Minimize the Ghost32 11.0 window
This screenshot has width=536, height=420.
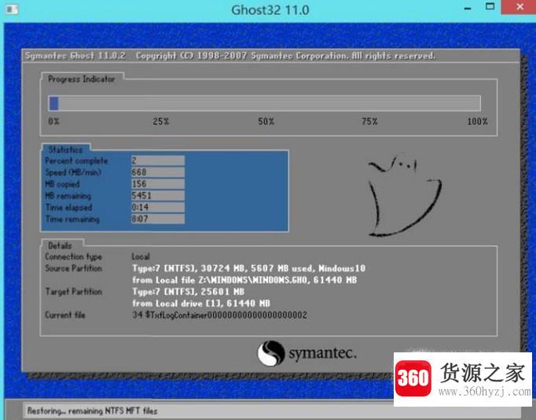468,8
